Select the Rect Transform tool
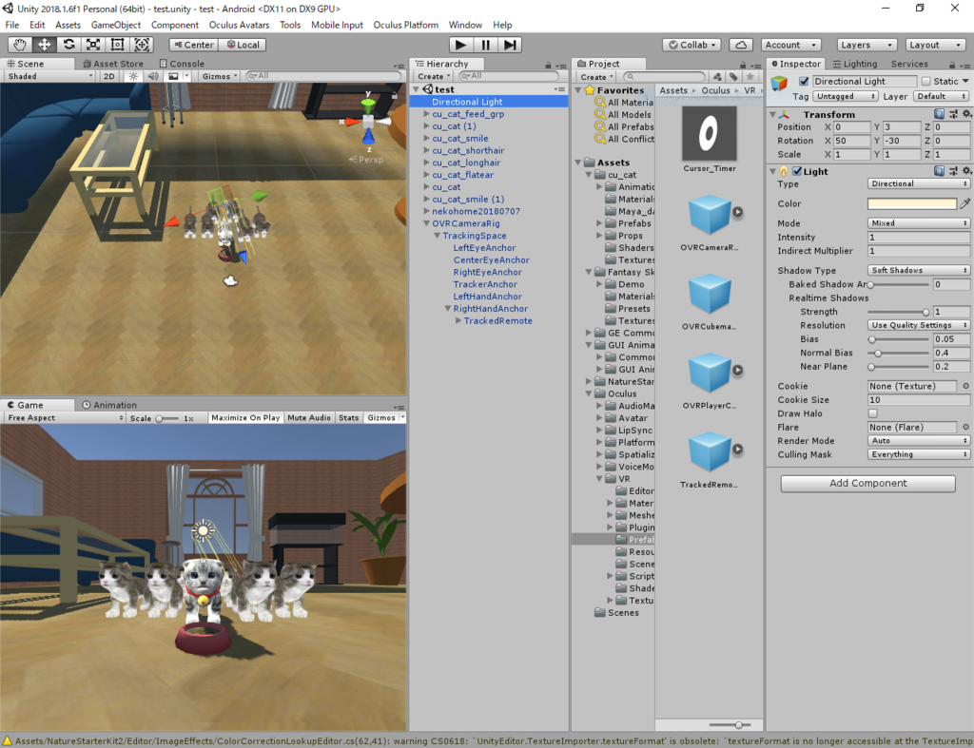 117,45
